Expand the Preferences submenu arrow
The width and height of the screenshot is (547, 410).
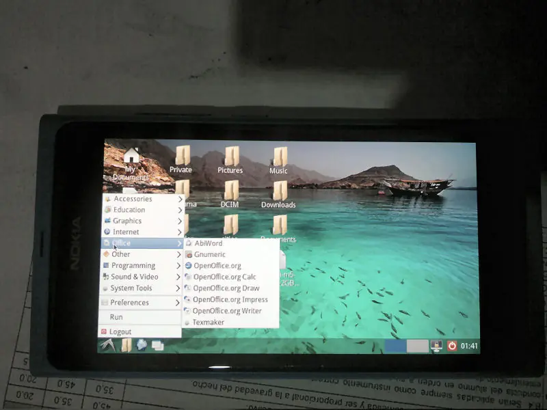tap(178, 303)
